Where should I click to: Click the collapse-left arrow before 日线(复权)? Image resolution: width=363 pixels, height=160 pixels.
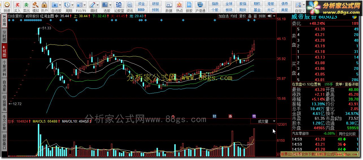coord(5,16)
